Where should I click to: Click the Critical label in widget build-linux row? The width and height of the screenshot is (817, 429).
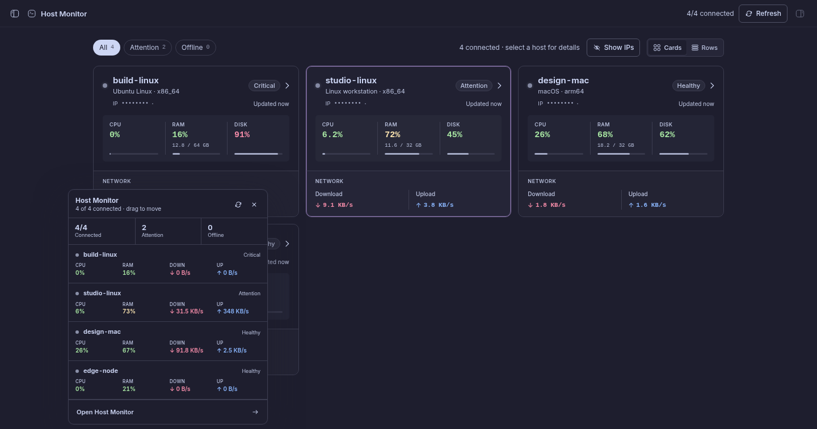tap(252, 255)
